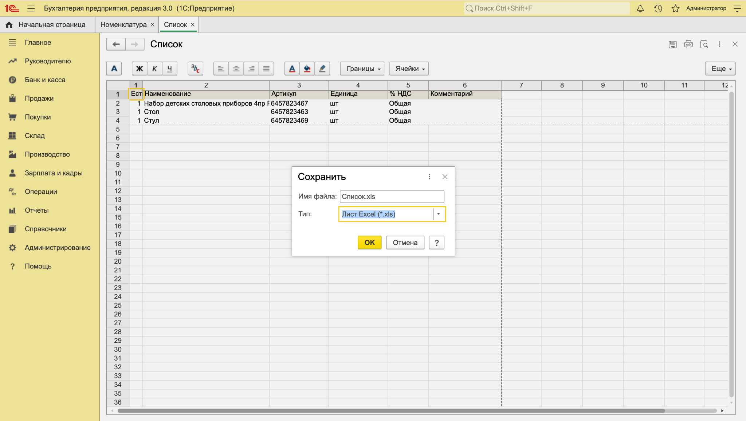Screen dimensions: 746x421
Task: Choose cell fill color bucket icon
Action: 307,68
